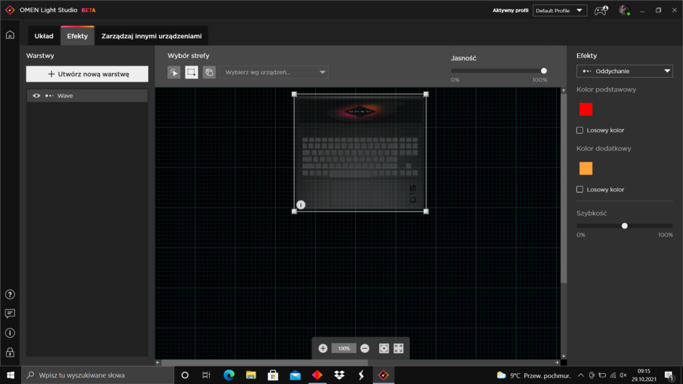
Task: Select the pointer click selection tool
Action: (x=173, y=72)
